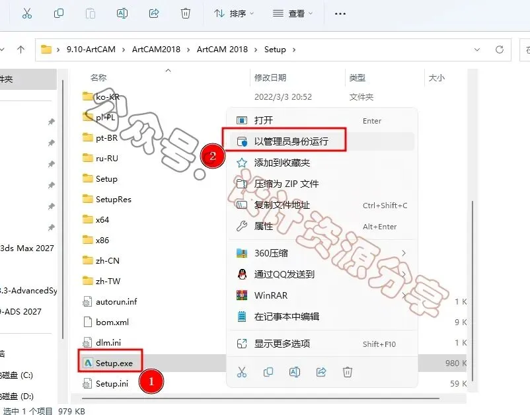Select the bom.xml file
The width and height of the screenshot is (530, 415).
112,322
